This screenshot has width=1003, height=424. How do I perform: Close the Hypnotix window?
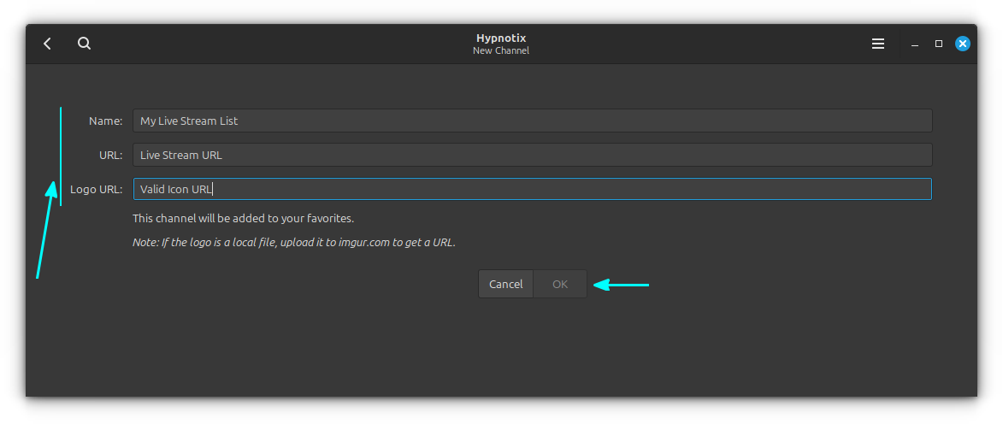coord(963,44)
